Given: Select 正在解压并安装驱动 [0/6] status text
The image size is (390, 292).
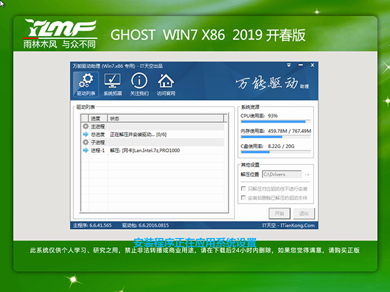Looking at the screenshot, I should click(x=138, y=134).
